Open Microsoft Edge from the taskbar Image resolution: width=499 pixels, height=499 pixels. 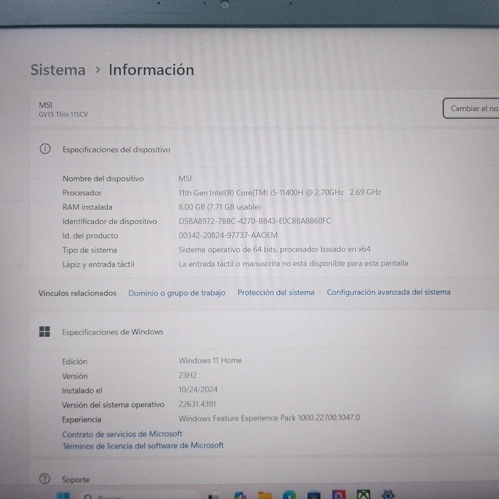click(289, 495)
